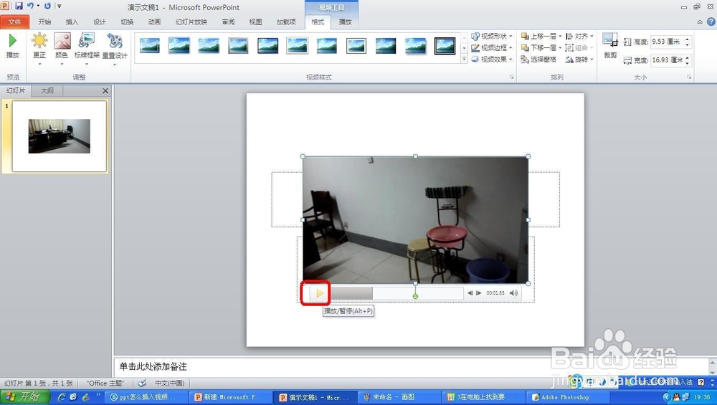Switch to the Home (开始) tab
The width and height of the screenshot is (717, 405).
(x=44, y=22)
